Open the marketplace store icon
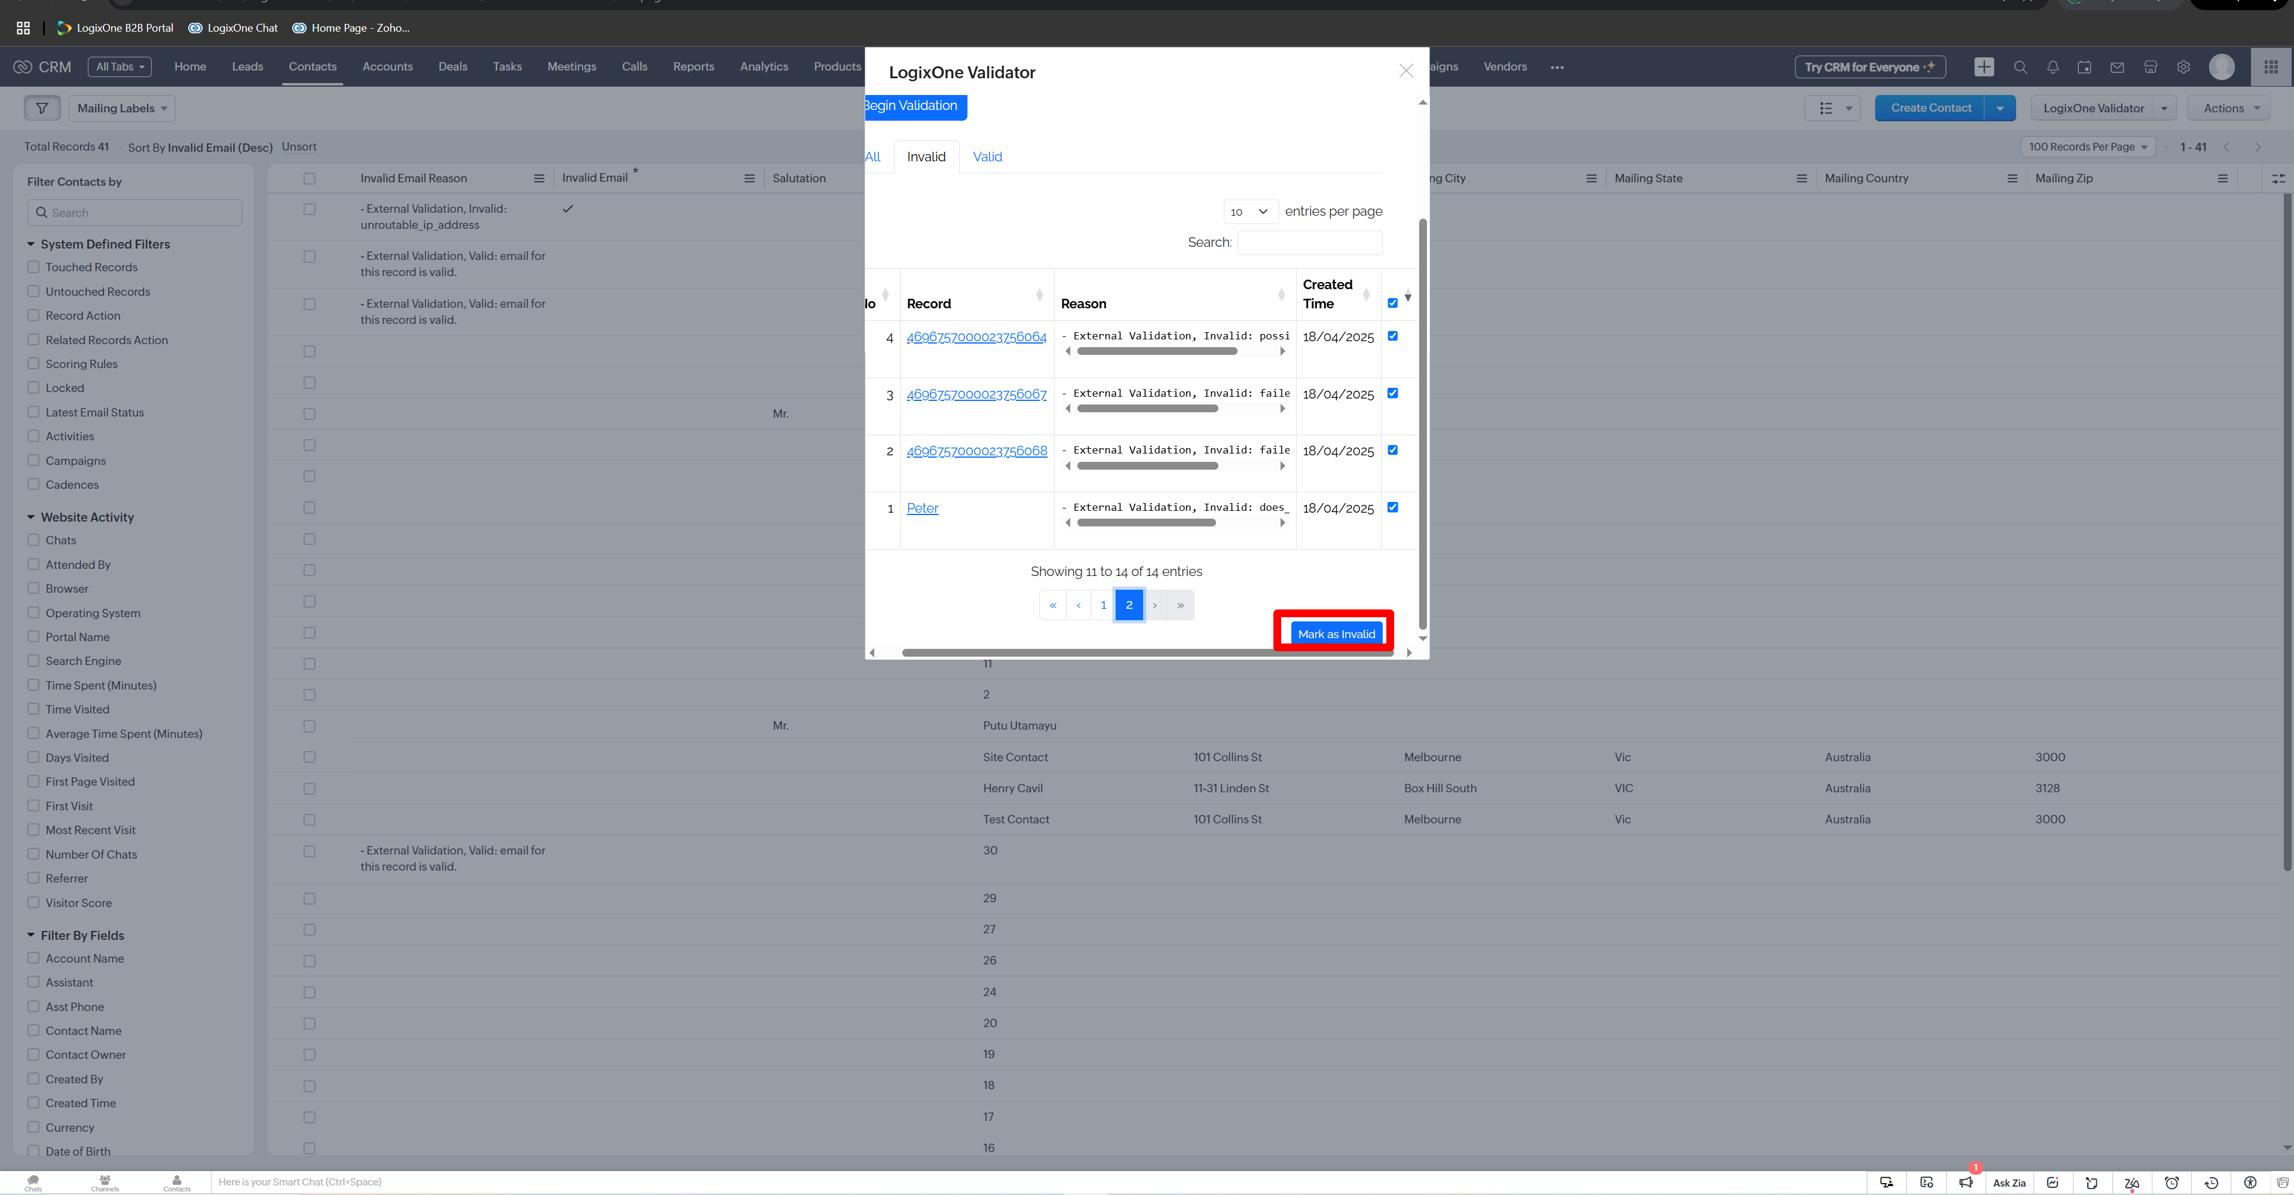The width and height of the screenshot is (2294, 1195). click(2150, 67)
